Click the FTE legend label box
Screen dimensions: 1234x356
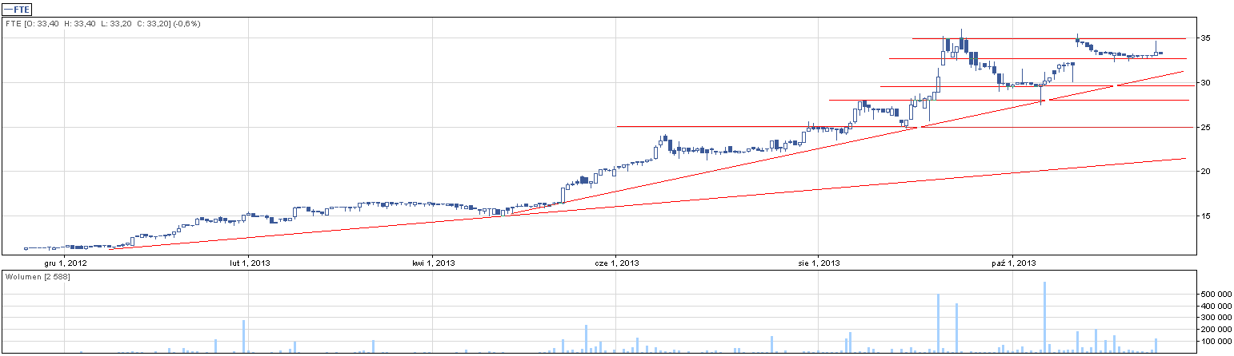(x=17, y=9)
